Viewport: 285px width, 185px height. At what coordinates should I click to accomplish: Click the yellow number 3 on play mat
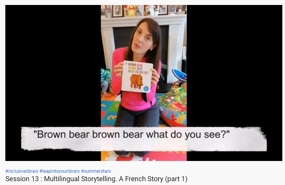(x=112, y=118)
